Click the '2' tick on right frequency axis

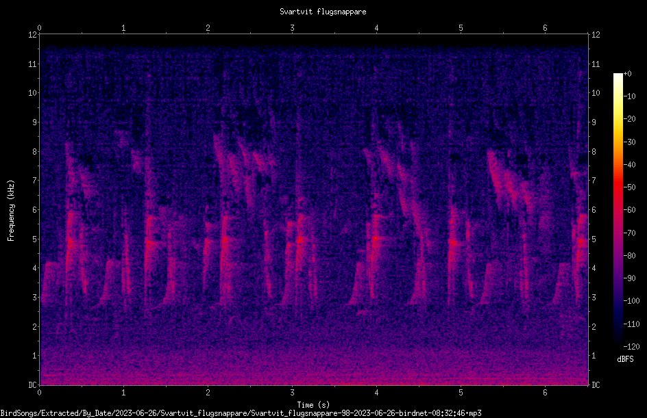[x=594, y=326]
